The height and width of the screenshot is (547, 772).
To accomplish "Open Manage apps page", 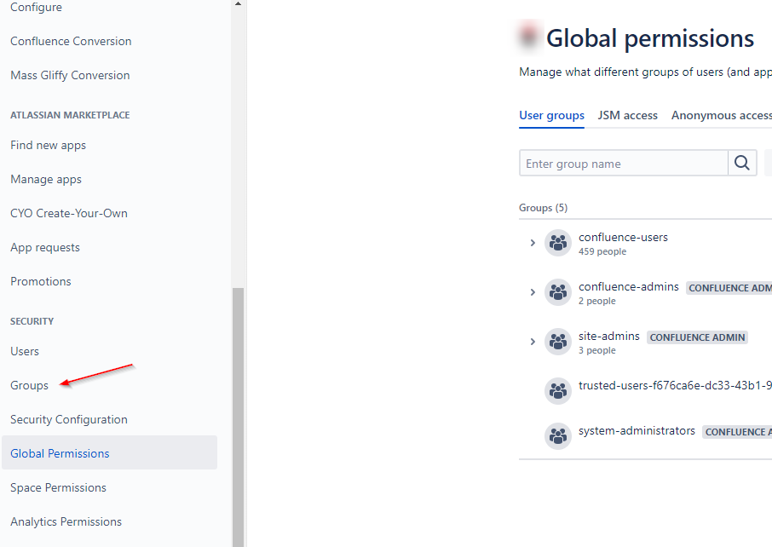I will (x=46, y=179).
